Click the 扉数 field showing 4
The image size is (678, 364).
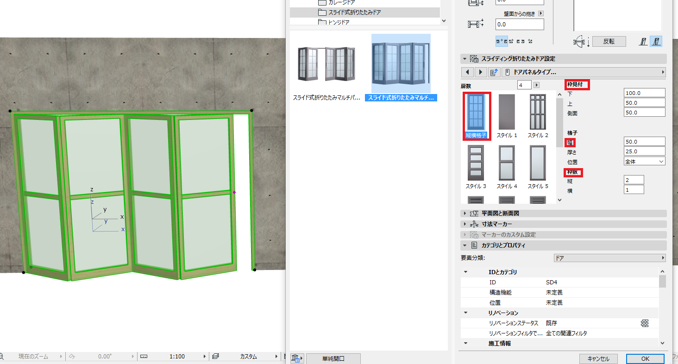click(525, 85)
